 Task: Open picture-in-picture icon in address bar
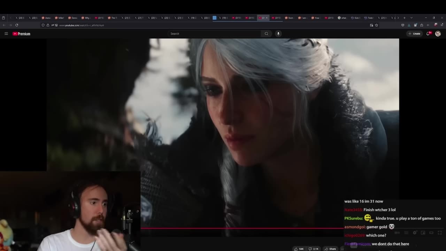point(371,25)
